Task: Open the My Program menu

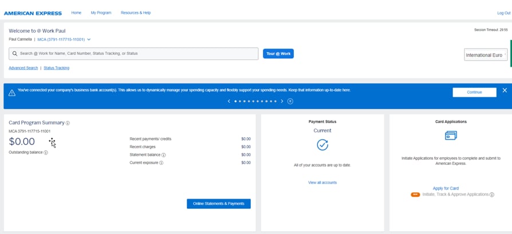Action: (101, 13)
